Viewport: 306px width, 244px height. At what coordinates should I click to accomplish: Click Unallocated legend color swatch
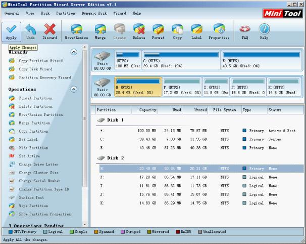[x=200, y=232]
